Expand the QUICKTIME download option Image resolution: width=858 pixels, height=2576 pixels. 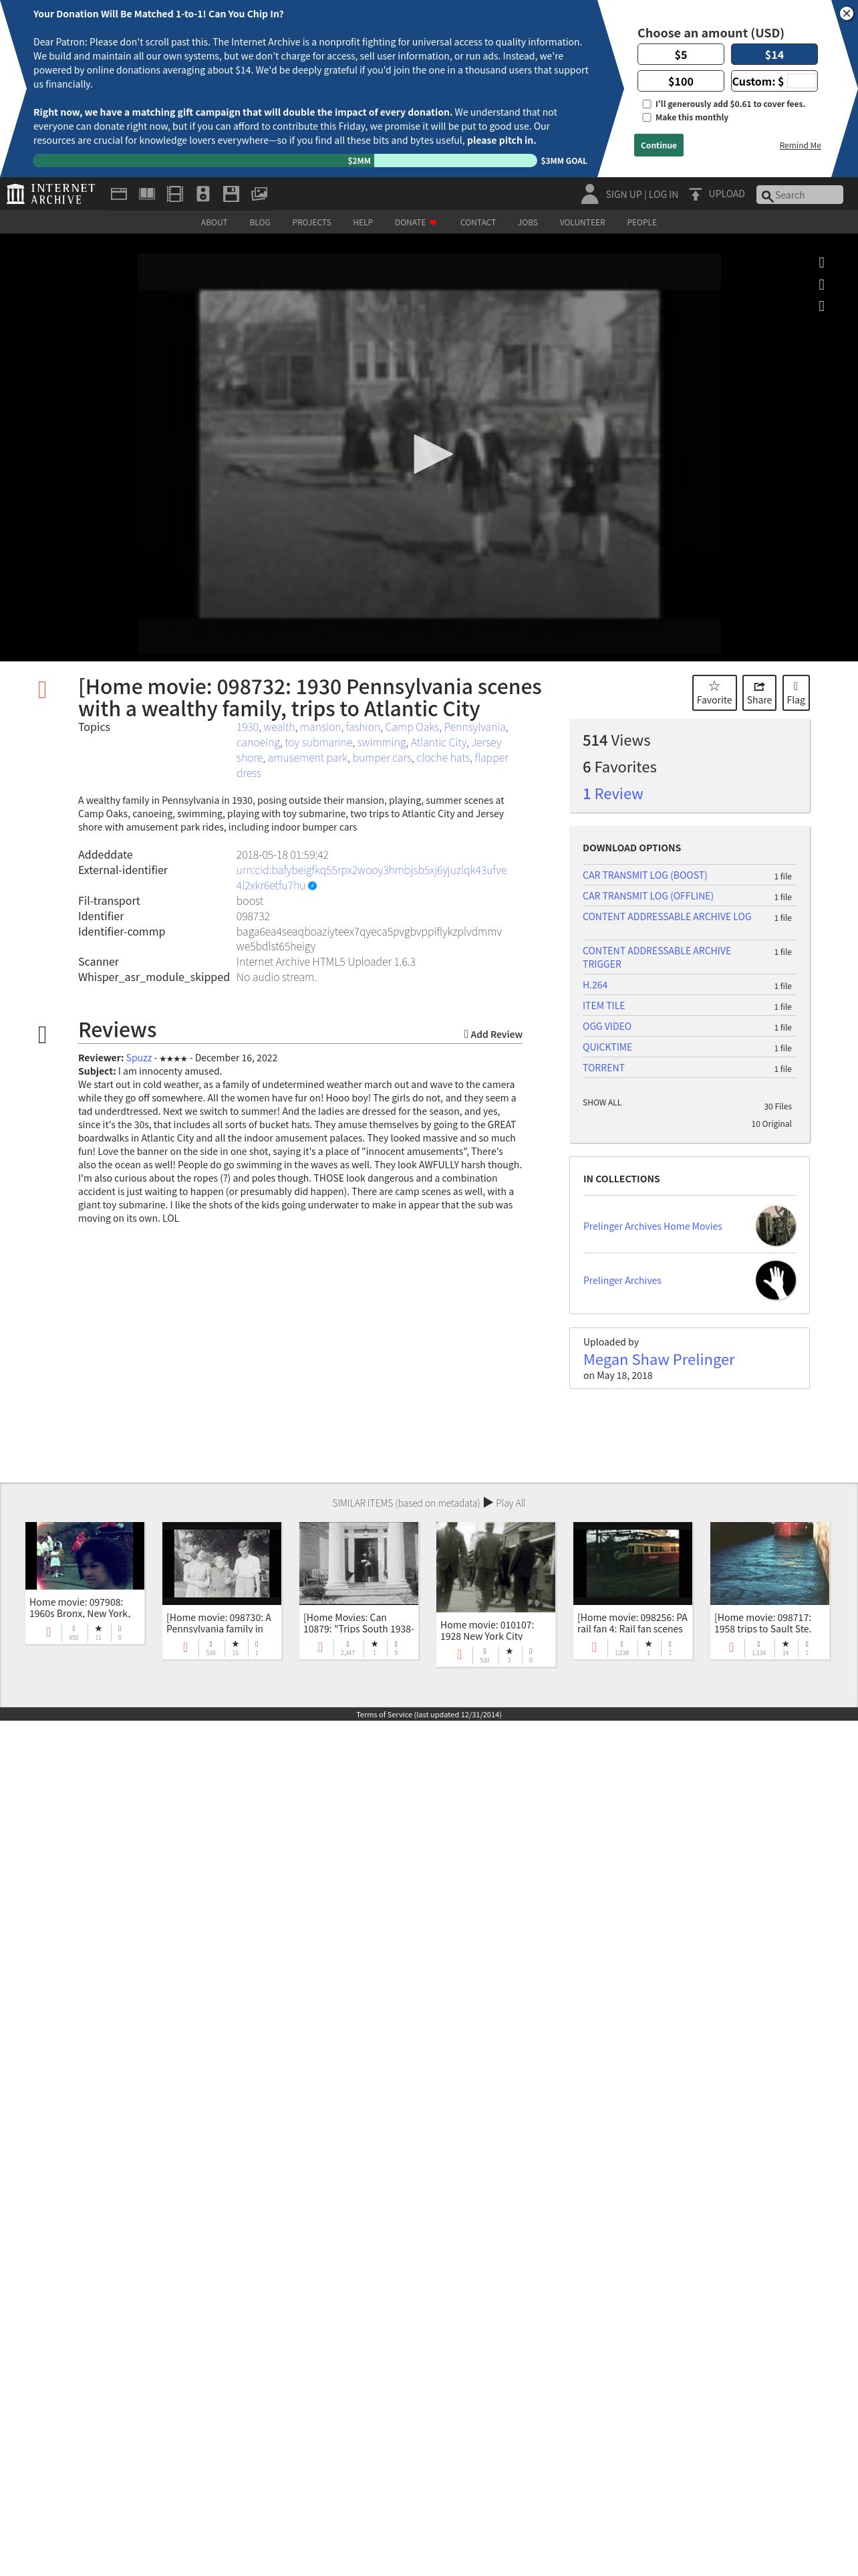[x=607, y=1047]
